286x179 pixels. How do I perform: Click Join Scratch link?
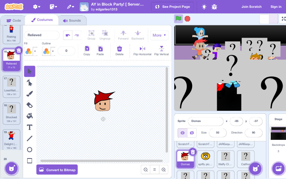pyautogui.click(x=251, y=7)
